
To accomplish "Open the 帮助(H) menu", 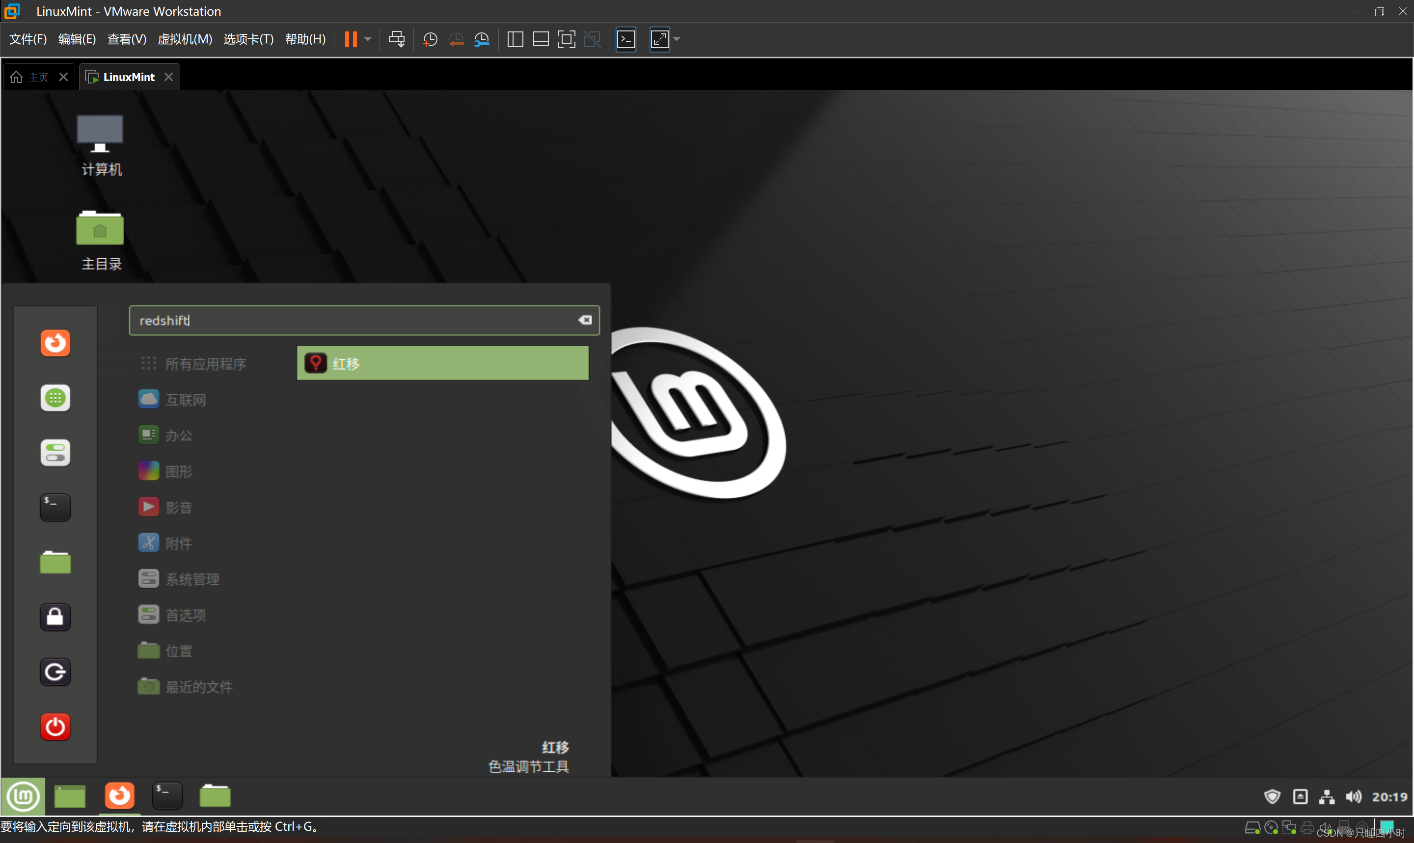I will coord(305,39).
